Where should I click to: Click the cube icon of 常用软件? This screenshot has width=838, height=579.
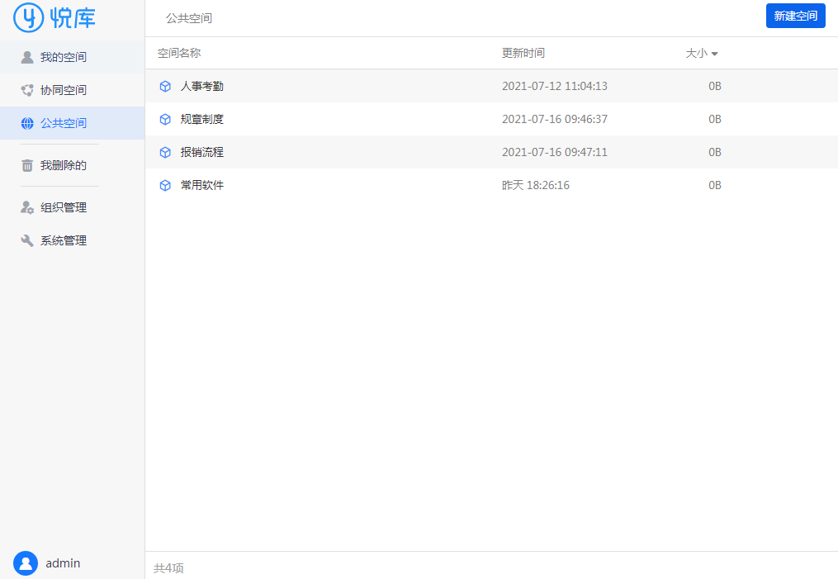point(165,186)
